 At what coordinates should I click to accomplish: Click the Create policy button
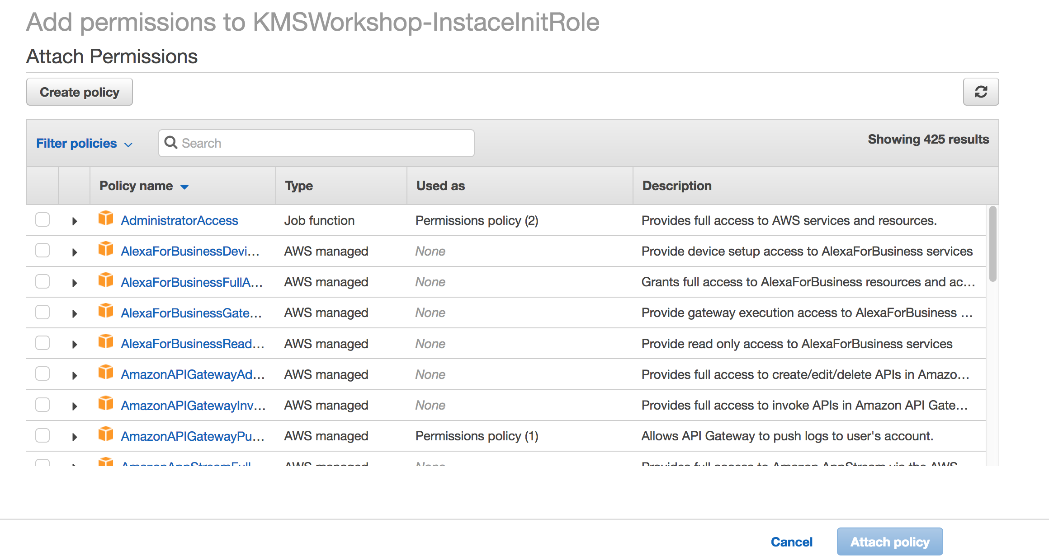click(80, 92)
